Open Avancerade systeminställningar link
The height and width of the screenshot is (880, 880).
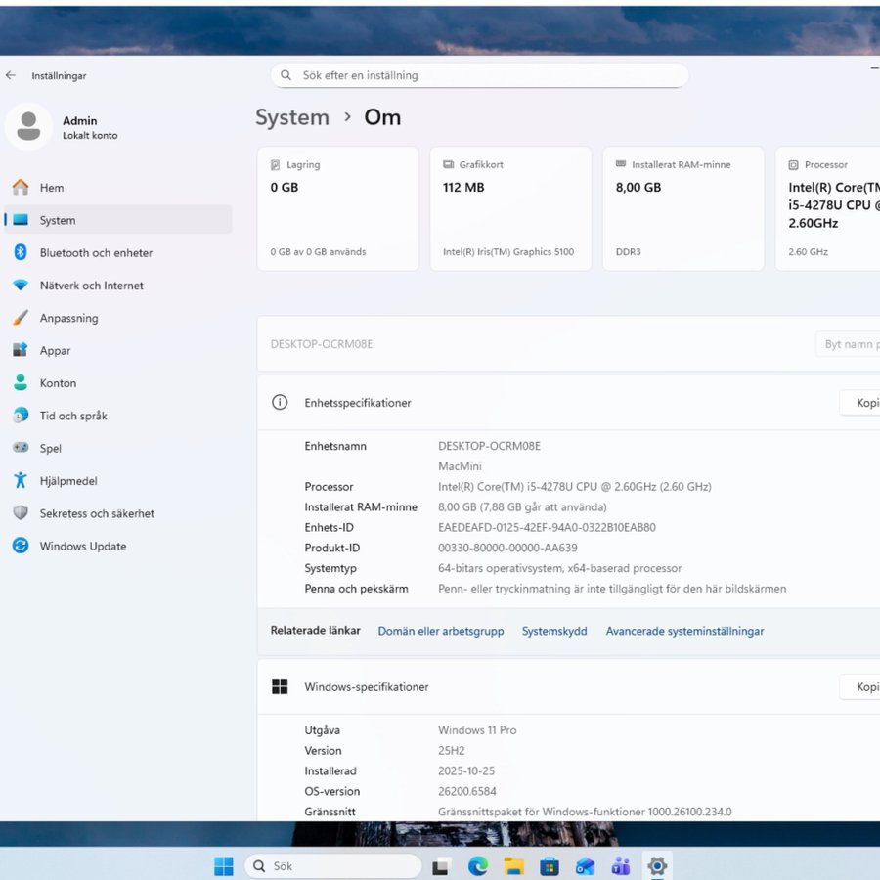[684, 632]
